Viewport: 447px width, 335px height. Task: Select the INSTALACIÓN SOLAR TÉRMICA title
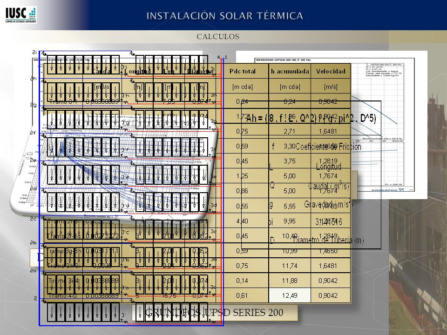(x=224, y=16)
